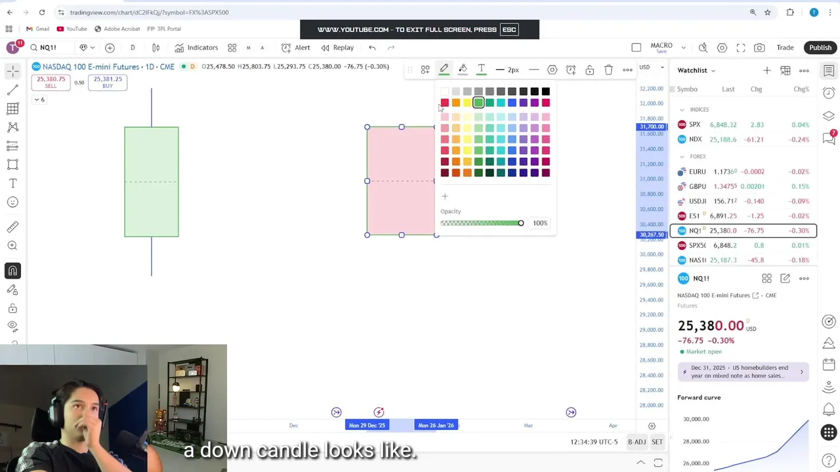This screenshot has width=840, height=472.
Task: Select the trend line drawing tool
Action: 12,90
